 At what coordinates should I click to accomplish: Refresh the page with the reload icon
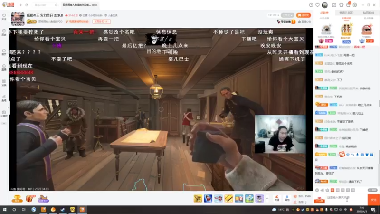point(27,5)
